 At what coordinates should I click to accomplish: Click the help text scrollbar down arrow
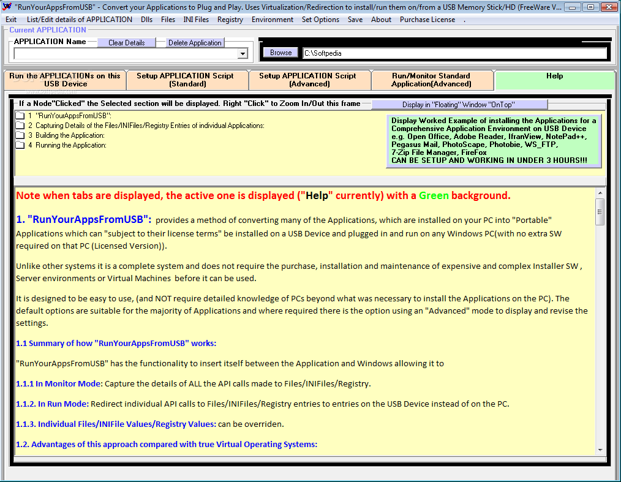(x=600, y=450)
